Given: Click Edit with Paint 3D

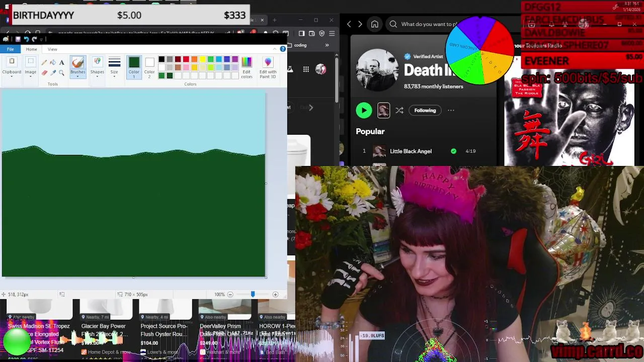Looking at the screenshot, I should pyautogui.click(x=268, y=67).
